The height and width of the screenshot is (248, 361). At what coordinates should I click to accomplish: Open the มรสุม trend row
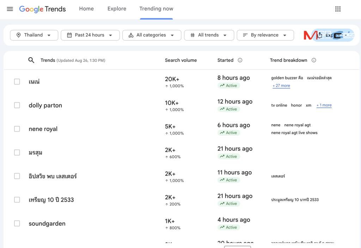coord(182,153)
